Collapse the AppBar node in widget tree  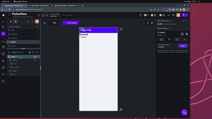coord(38,71)
